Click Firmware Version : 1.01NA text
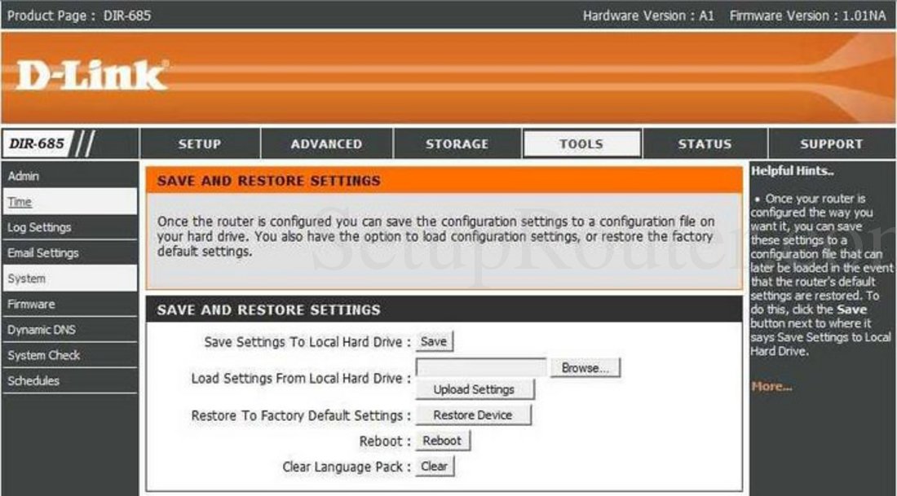Screen dimensions: 897x496 pos(808,15)
